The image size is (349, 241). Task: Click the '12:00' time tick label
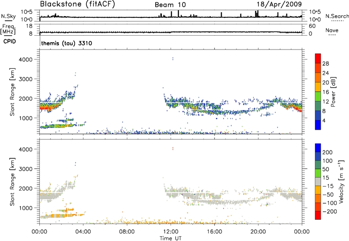pos(171,232)
